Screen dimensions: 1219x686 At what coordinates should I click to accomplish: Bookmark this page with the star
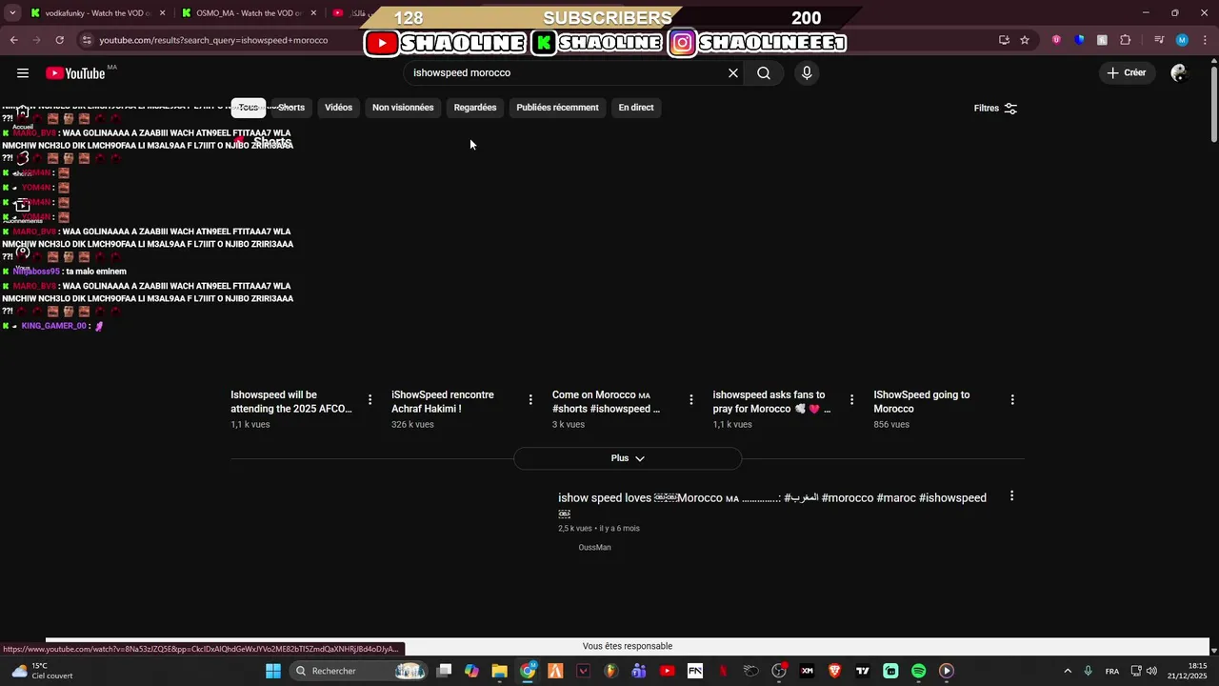[x=1025, y=40]
